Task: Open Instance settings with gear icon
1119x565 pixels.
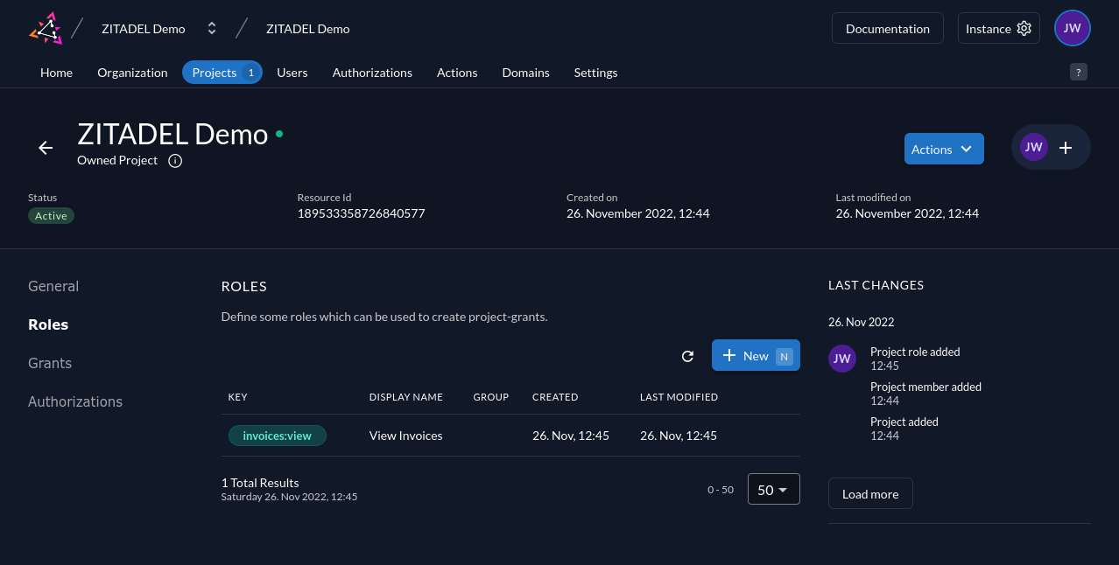Action: point(998,28)
